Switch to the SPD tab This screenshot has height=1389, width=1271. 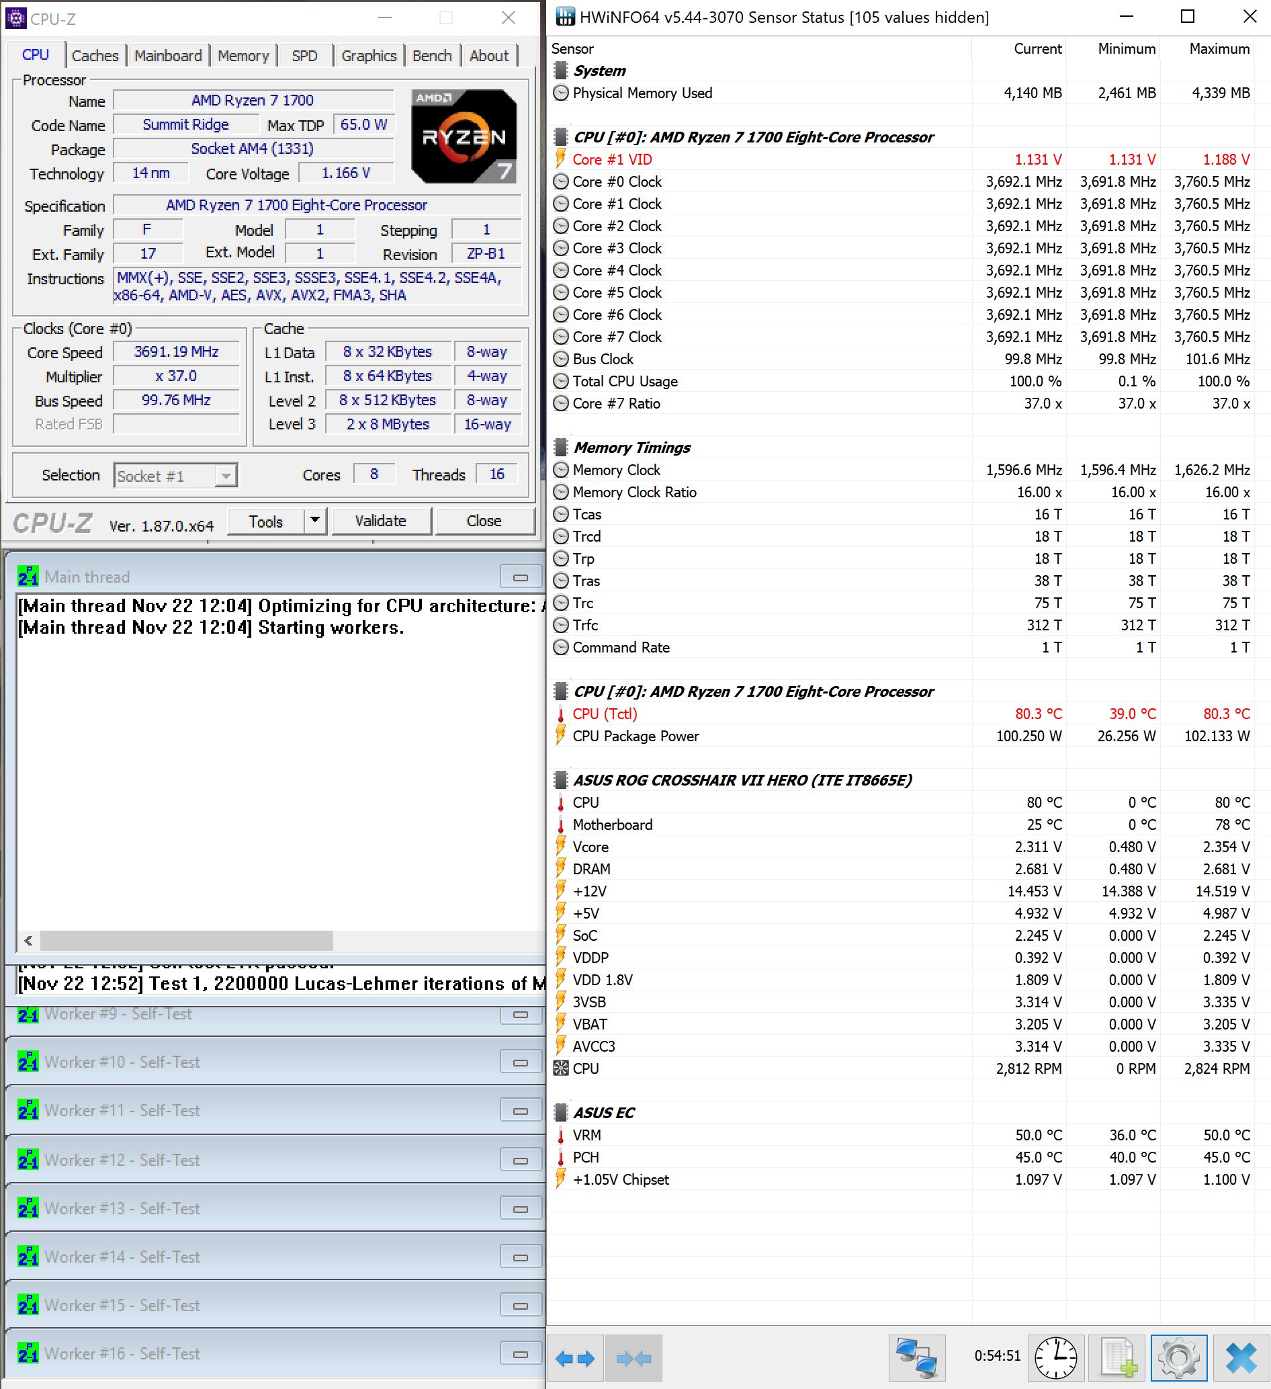(x=304, y=56)
